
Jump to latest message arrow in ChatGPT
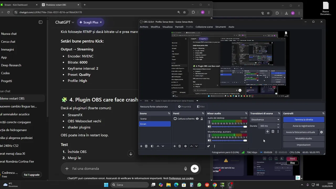[131, 154]
